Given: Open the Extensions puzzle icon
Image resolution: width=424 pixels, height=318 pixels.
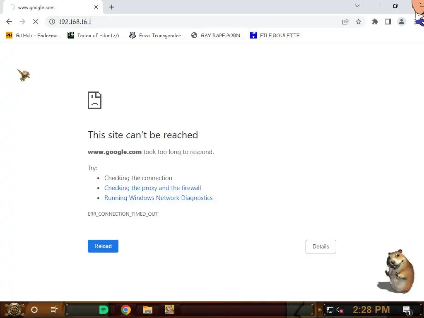Looking at the screenshot, I should pos(375,22).
